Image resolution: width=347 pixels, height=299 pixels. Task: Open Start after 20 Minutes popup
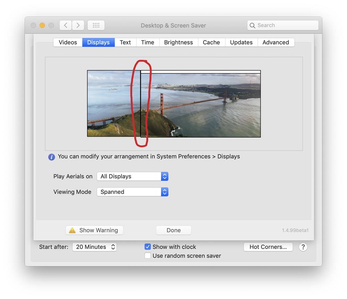pyautogui.click(x=94, y=247)
